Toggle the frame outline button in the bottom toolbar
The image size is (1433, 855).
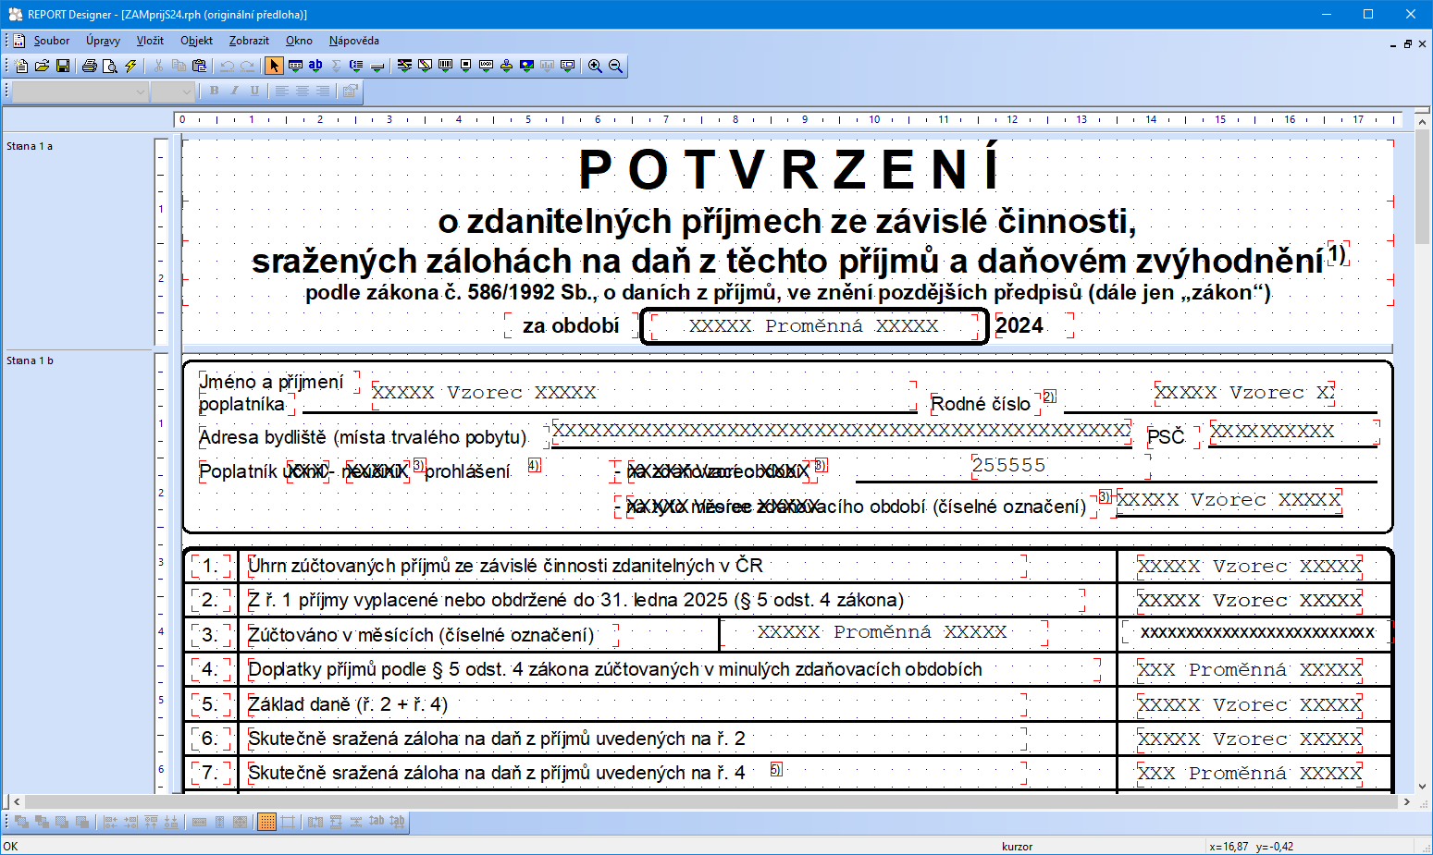(288, 821)
